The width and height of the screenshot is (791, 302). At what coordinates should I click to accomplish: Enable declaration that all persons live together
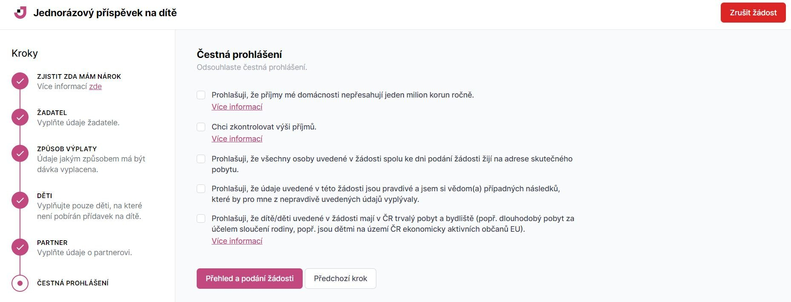(x=201, y=159)
